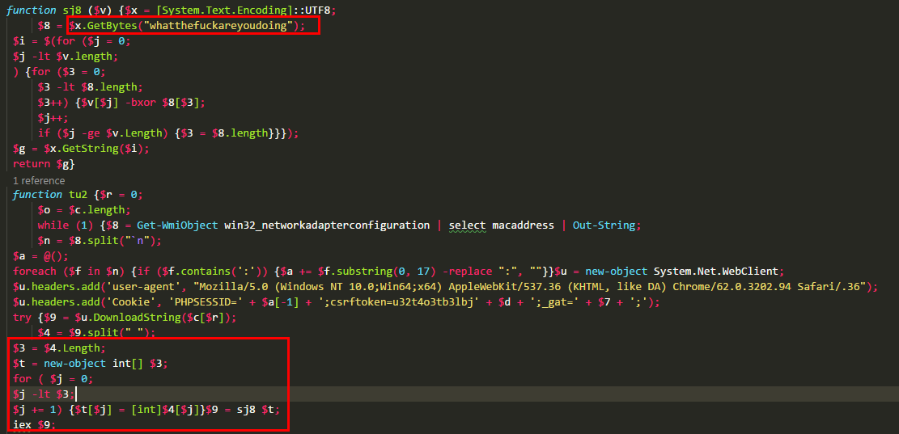Click the line 'for ( $j = 0;'

point(53,380)
